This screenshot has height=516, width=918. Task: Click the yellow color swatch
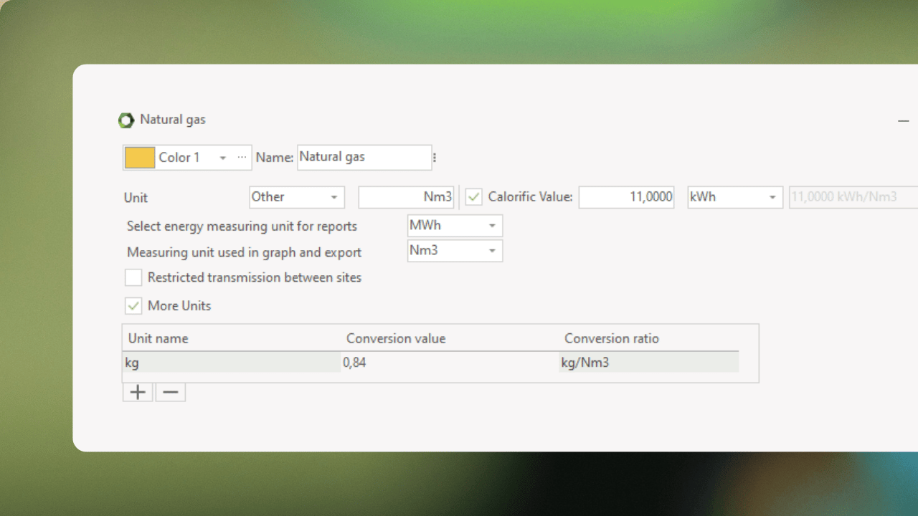[140, 158]
